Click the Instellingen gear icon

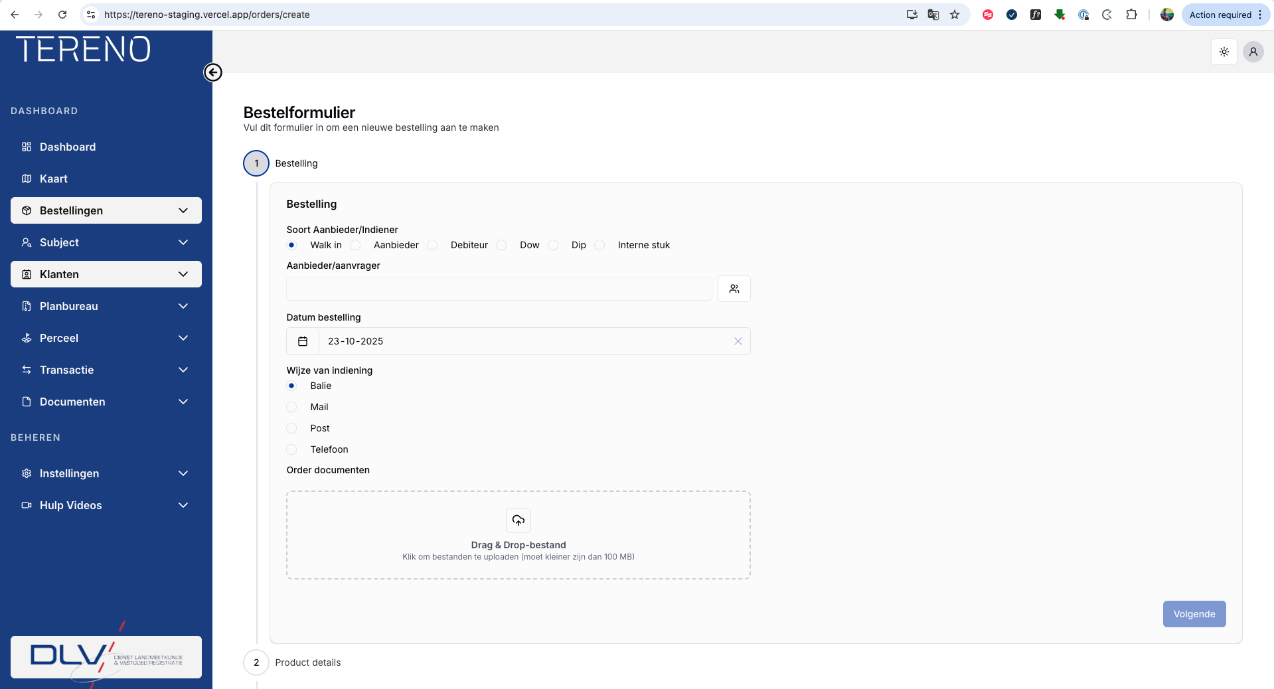(27, 473)
